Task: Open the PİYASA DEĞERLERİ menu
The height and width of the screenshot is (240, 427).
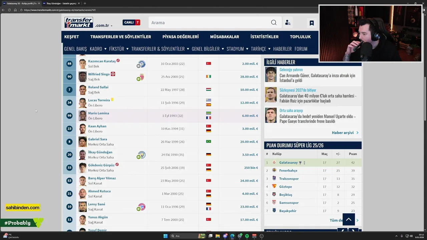Action: (x=180, y=37)
